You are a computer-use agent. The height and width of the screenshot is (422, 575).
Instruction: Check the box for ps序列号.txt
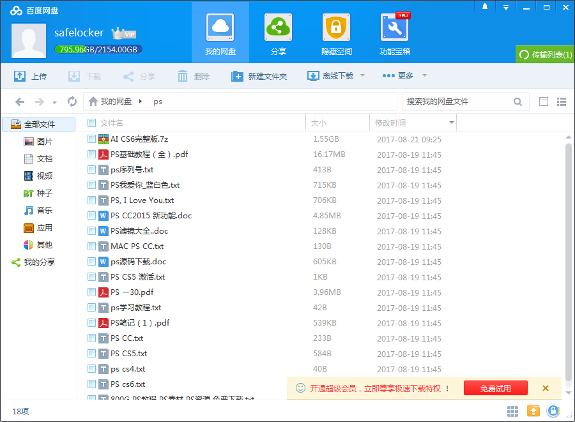point(91,170)
